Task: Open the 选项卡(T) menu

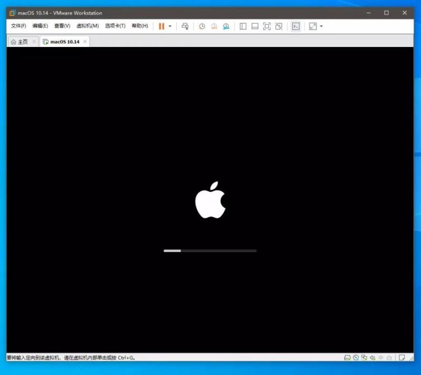Action: pos(115,26)
